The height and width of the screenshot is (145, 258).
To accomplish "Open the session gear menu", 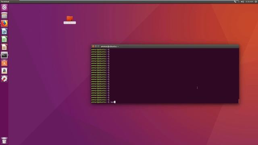I will coord(256,2).
